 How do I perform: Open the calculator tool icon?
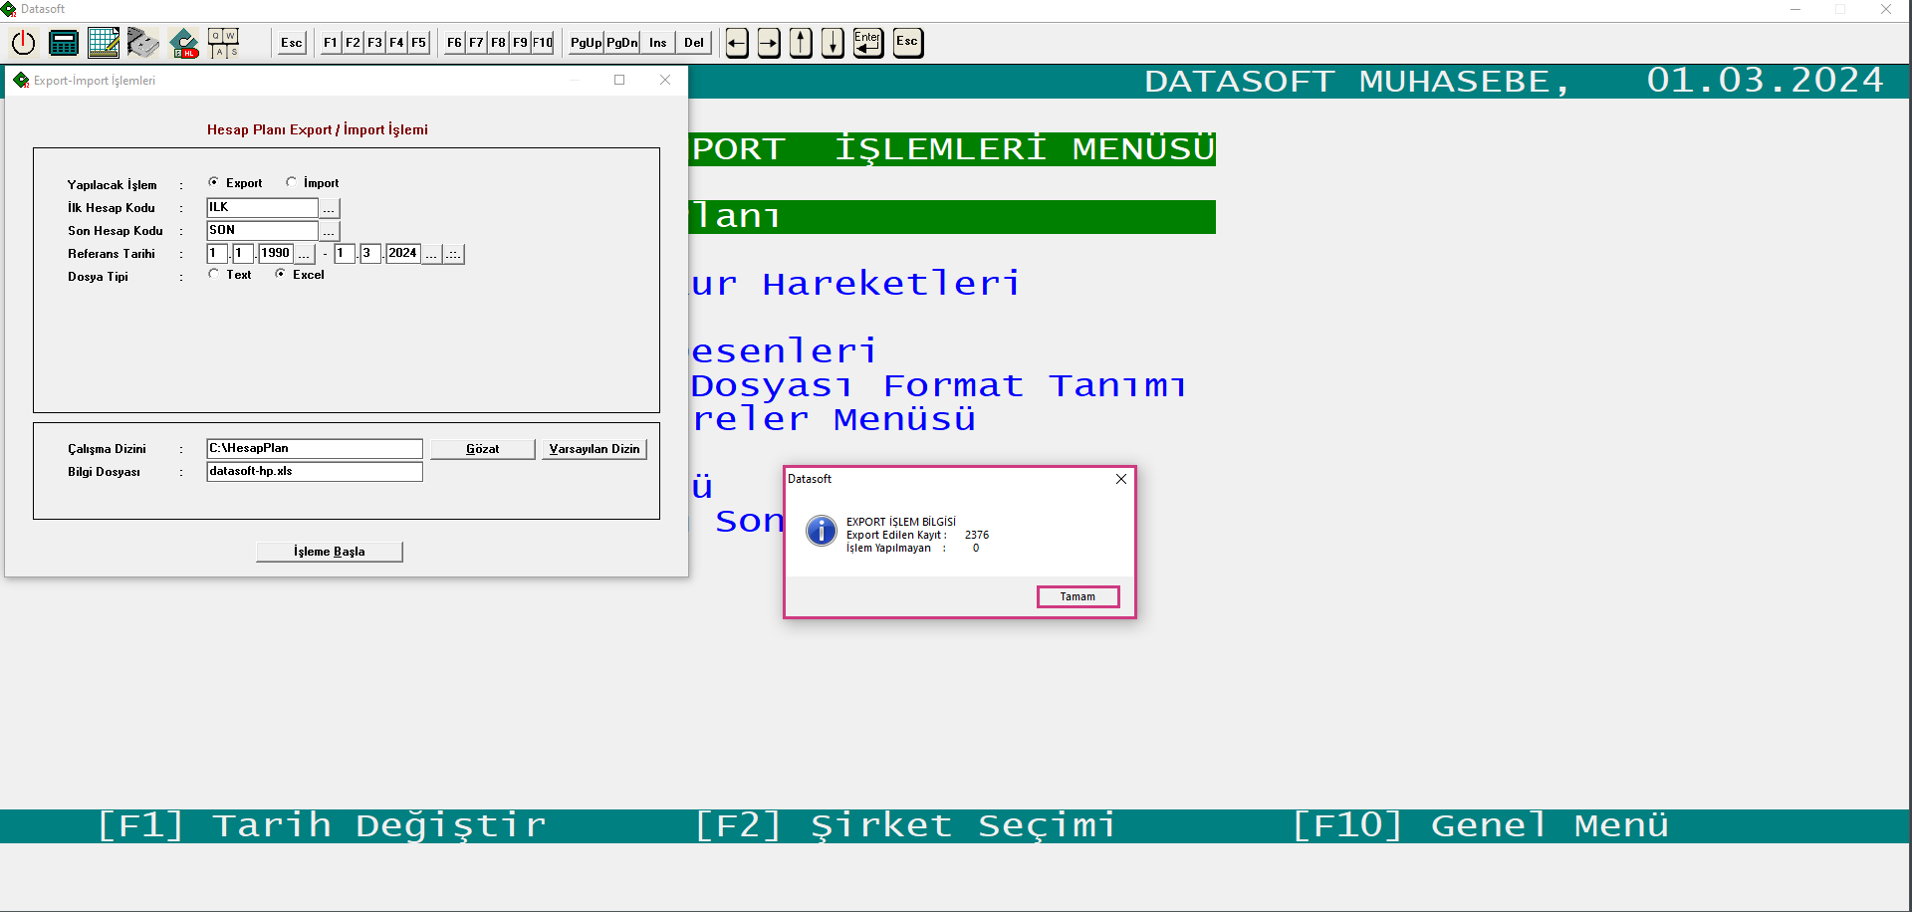click(64, 43)
